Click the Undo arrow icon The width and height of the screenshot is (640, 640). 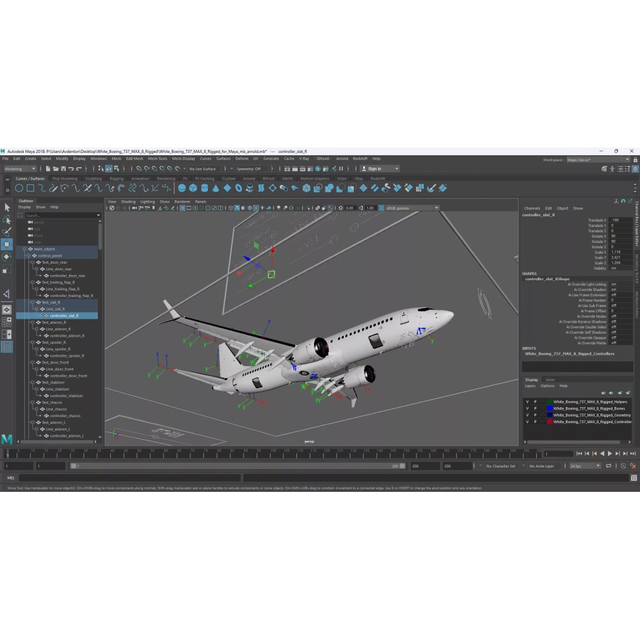coord(71,168)
